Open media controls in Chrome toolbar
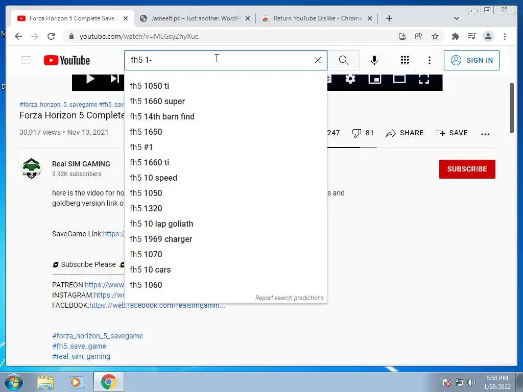 [x=471, y=36]
